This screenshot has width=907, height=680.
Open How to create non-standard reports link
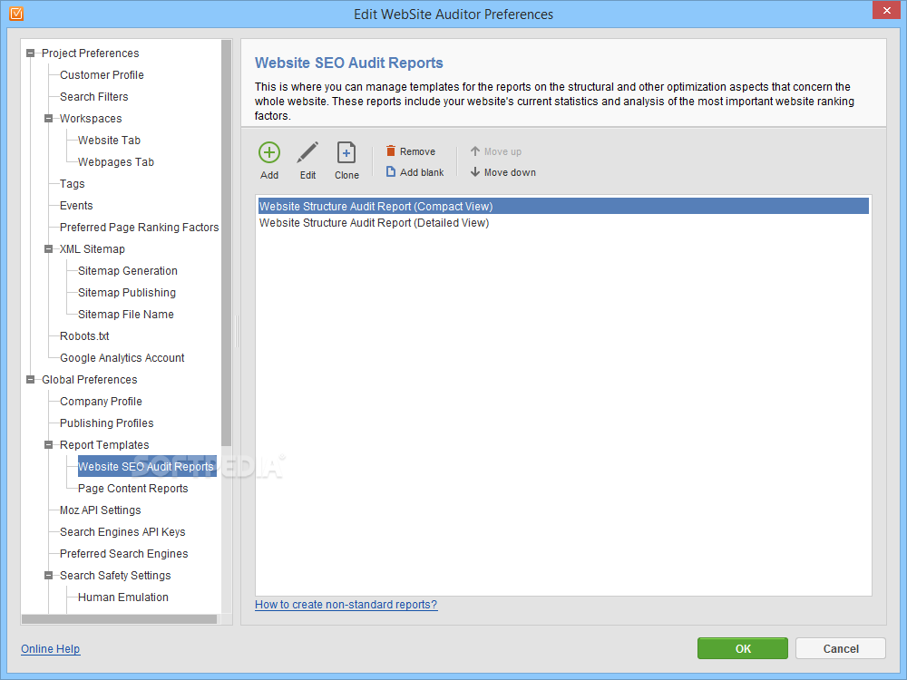pos(346,605)
